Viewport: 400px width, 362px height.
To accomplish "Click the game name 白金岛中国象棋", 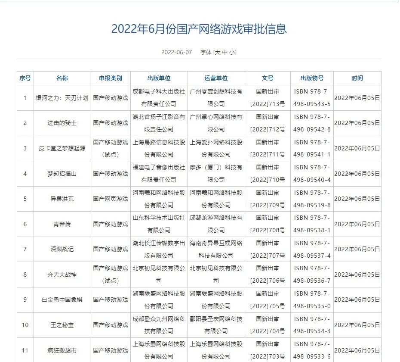I will [62, 300].
